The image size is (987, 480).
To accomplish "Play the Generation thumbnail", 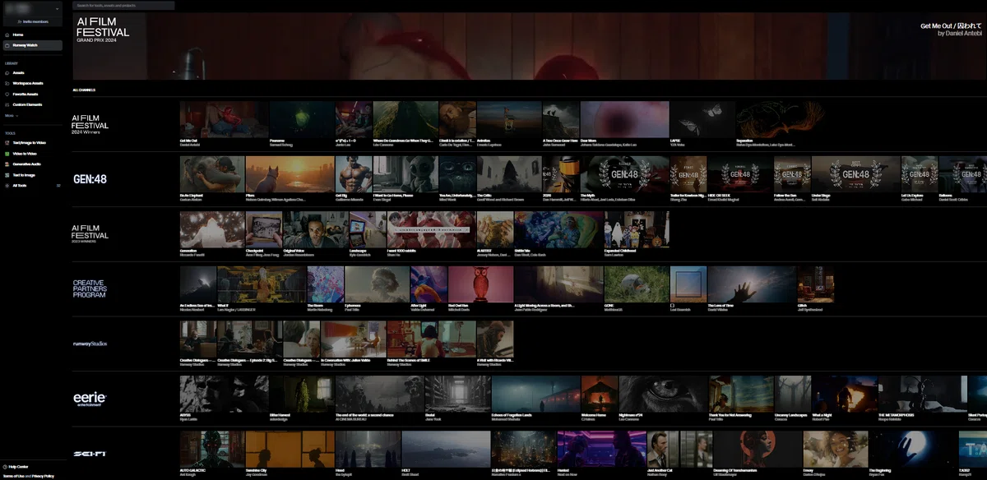I will pyautogui.click(x=212, y=229).
